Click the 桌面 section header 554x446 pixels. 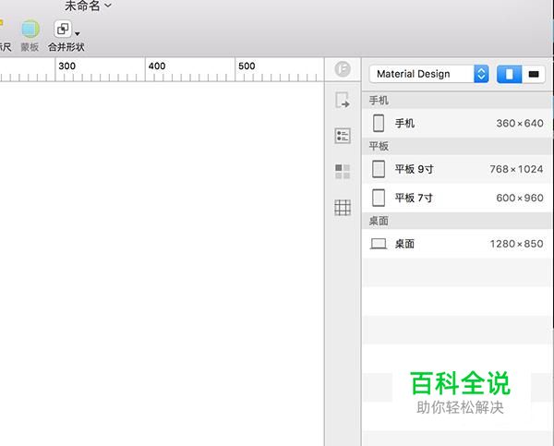pos(457,221)
